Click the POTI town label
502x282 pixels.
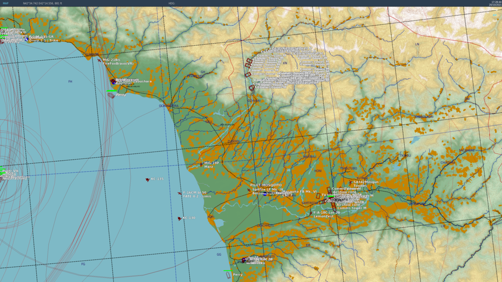click(x=211, y=217)
